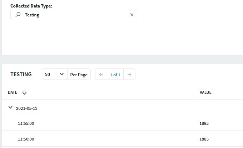Select the 11:55:00 time entry
The image size is (243, 148).
point(26,123)
